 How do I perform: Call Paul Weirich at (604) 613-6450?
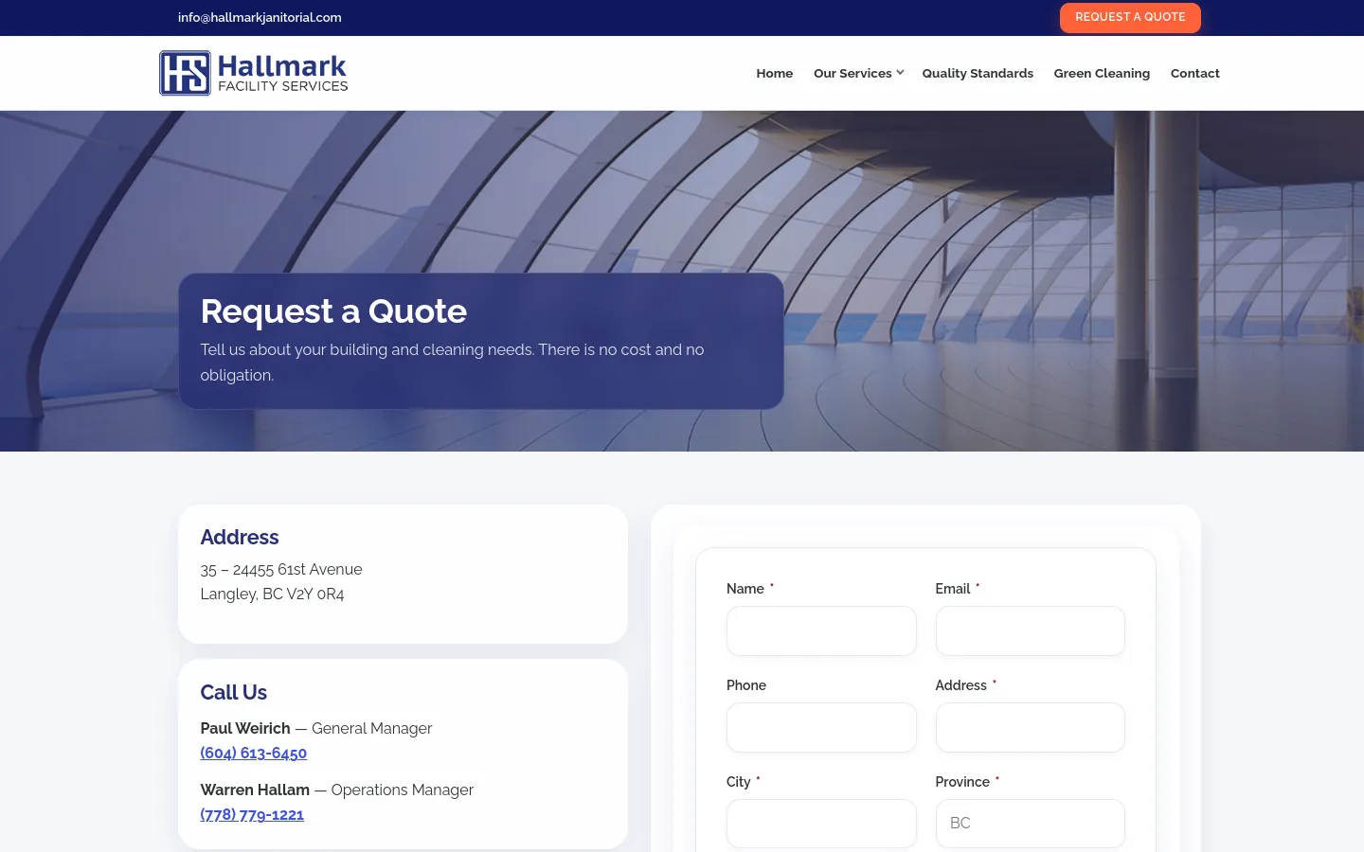pos(254,754)
